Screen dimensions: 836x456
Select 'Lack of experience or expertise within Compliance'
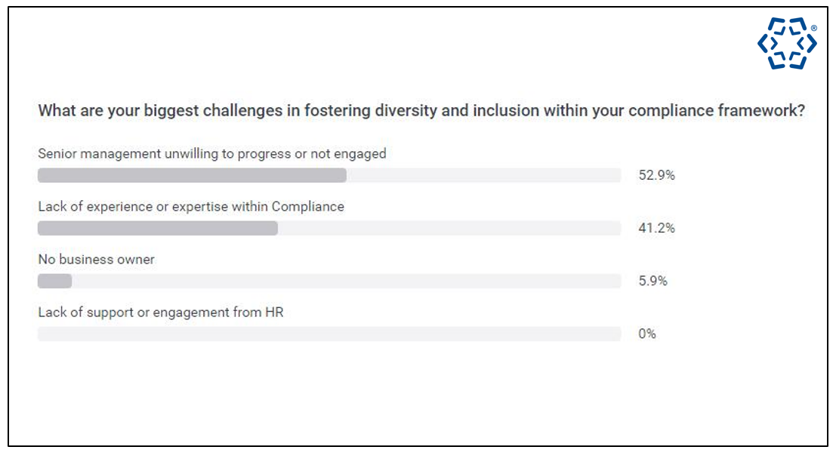click(191, 206)
